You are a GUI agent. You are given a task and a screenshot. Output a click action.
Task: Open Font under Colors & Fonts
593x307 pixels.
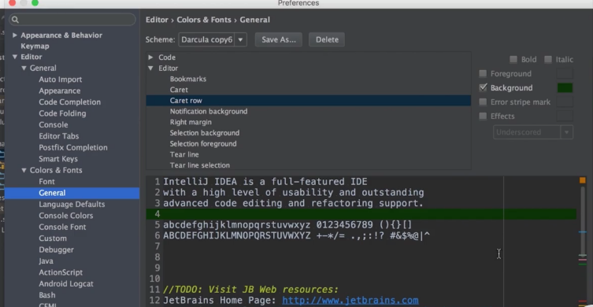click(46, 182)
